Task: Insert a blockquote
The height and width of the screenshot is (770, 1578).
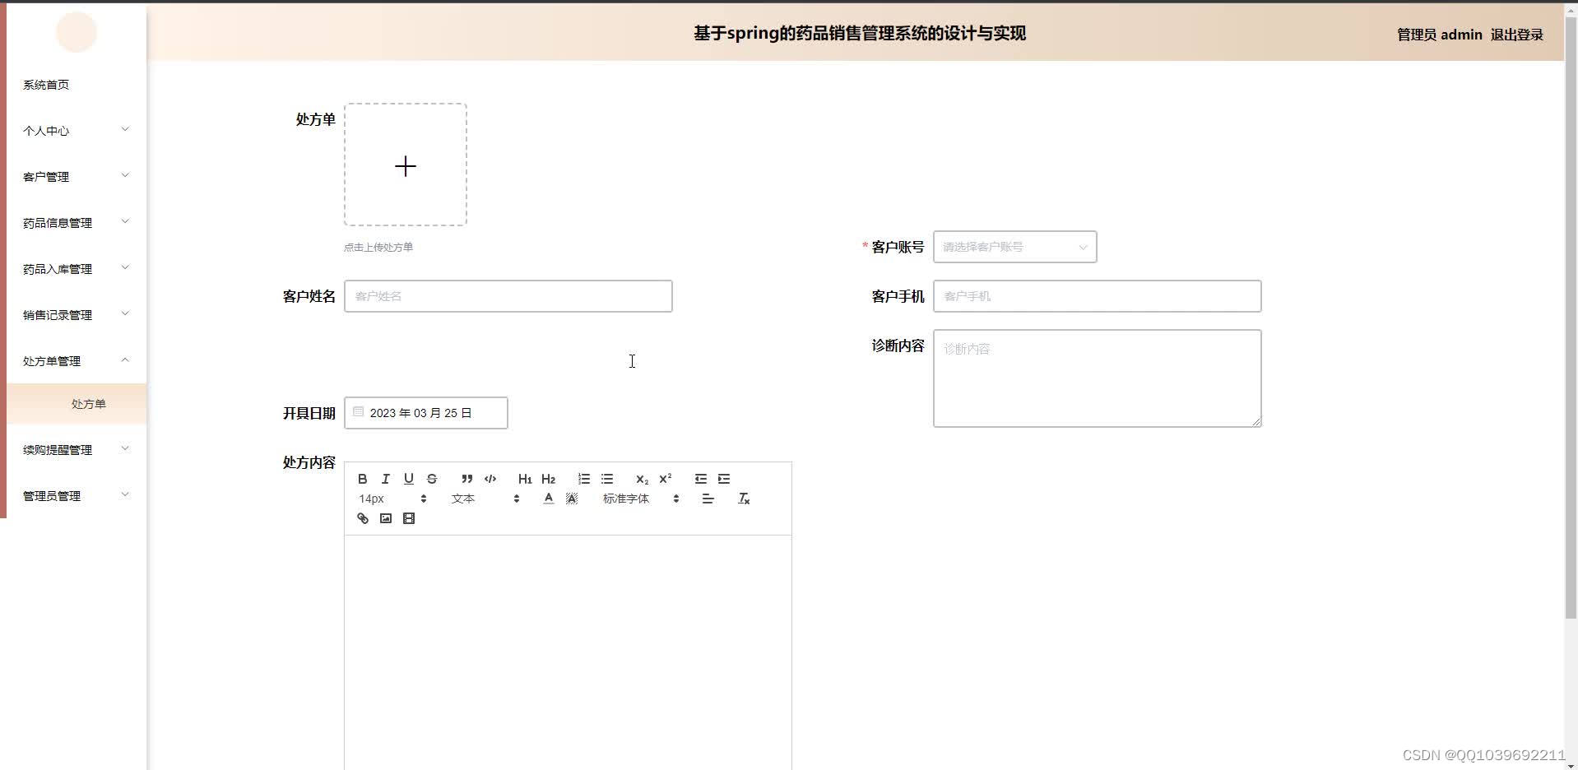Action: point(466,479)
